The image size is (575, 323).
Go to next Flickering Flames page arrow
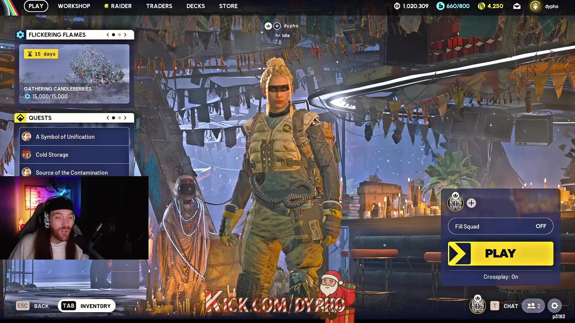pyautogui.click(x=125, y=35)
